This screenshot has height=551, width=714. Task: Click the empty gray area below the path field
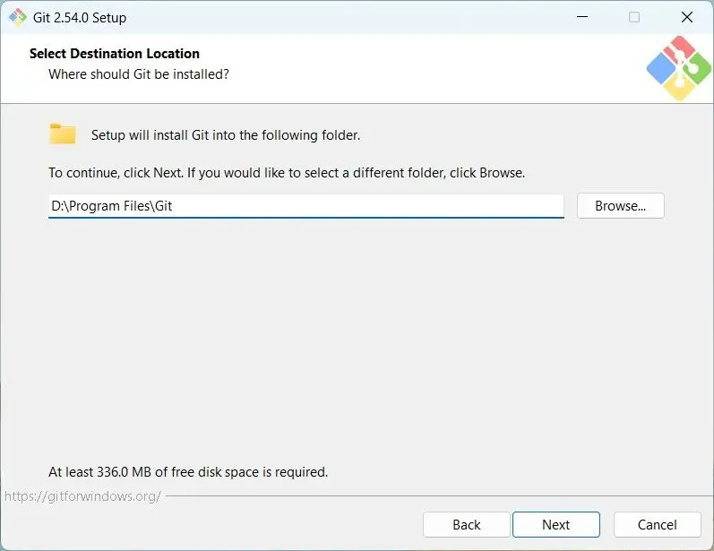pyautogui.click(x=357, y=340)
